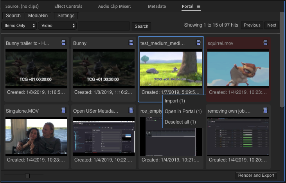Choose Open in Portal (1) menu entry

click(x=184, y=111)
